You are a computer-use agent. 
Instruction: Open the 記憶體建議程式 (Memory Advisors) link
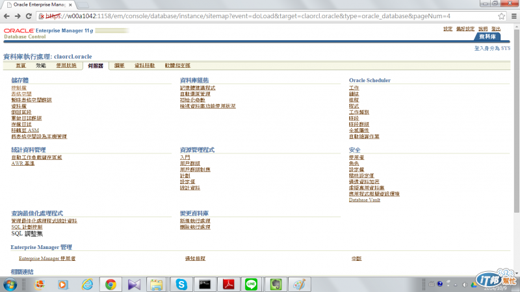click(x=198, y=88)
